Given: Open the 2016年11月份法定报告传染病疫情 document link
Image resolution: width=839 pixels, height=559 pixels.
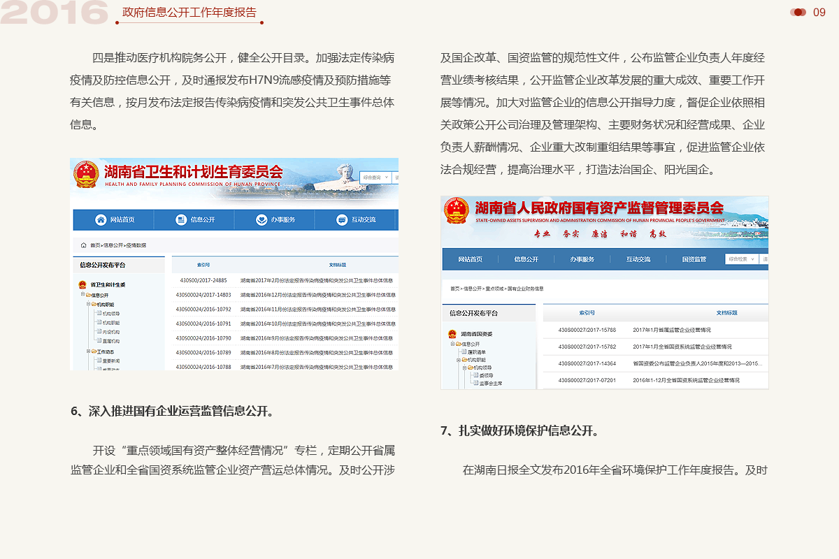Looking at the screenshot, I should point(317,309).
